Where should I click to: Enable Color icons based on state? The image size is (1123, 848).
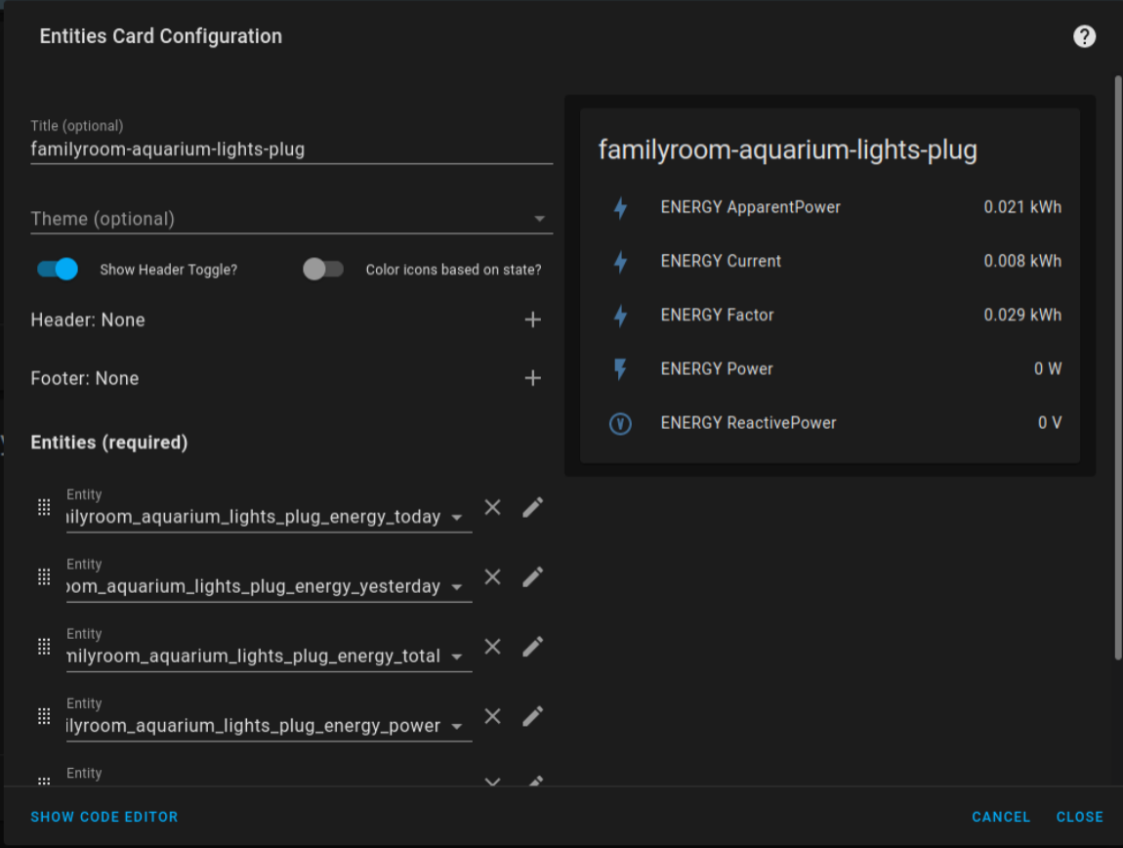pos(323,268)
